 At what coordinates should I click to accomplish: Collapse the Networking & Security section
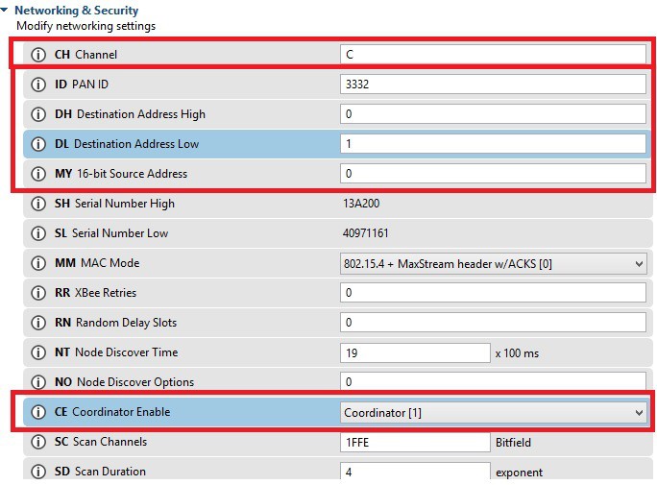point(6,11)
